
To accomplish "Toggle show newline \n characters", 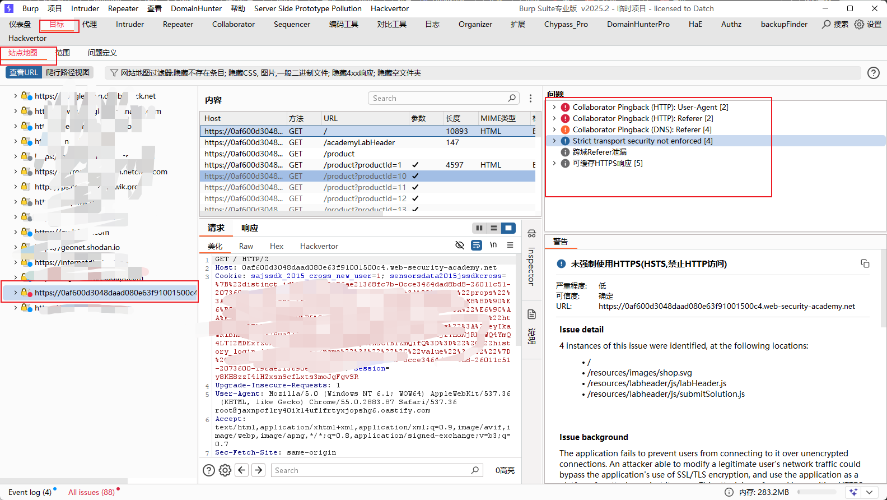I will (493, 245).
